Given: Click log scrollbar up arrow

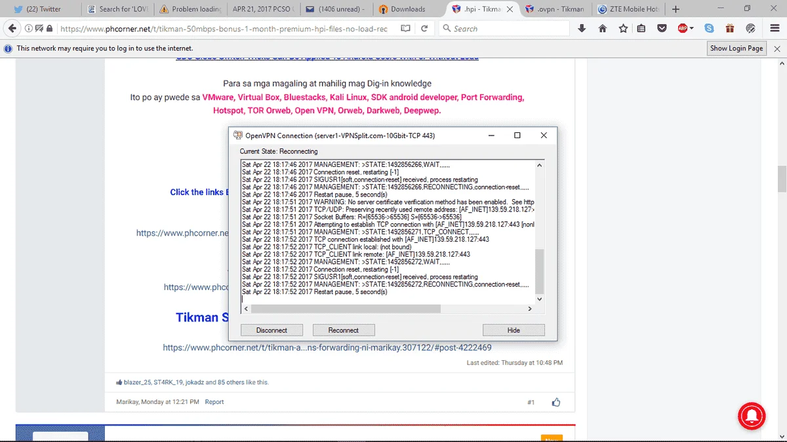Looking at the screenshot, I should point(540,164).
